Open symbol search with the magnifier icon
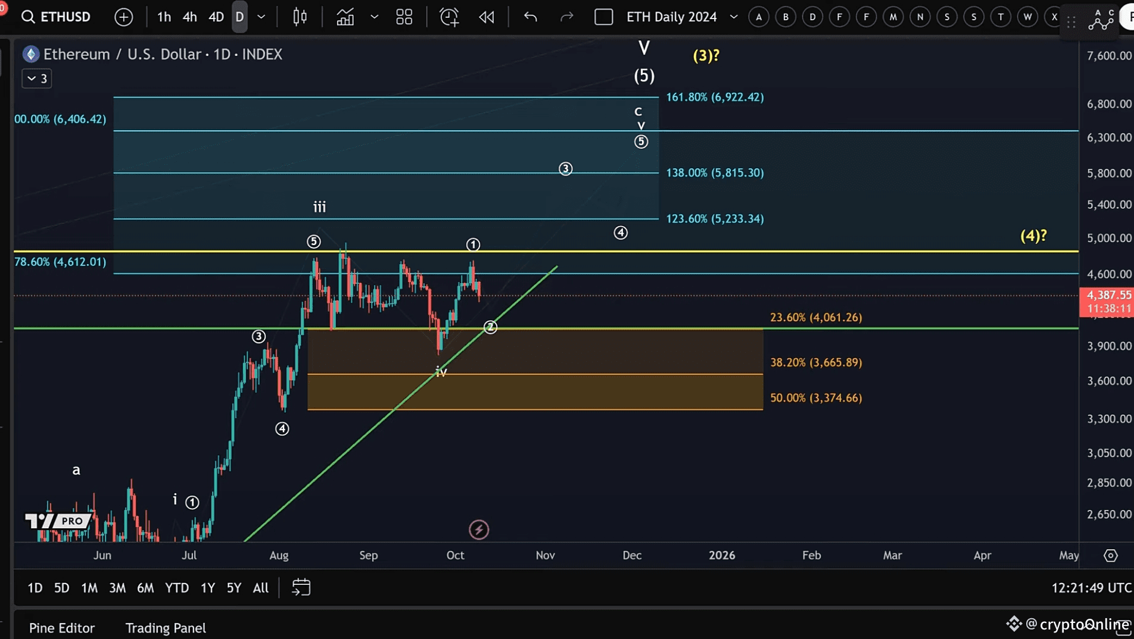 click(x=27, y=17)
